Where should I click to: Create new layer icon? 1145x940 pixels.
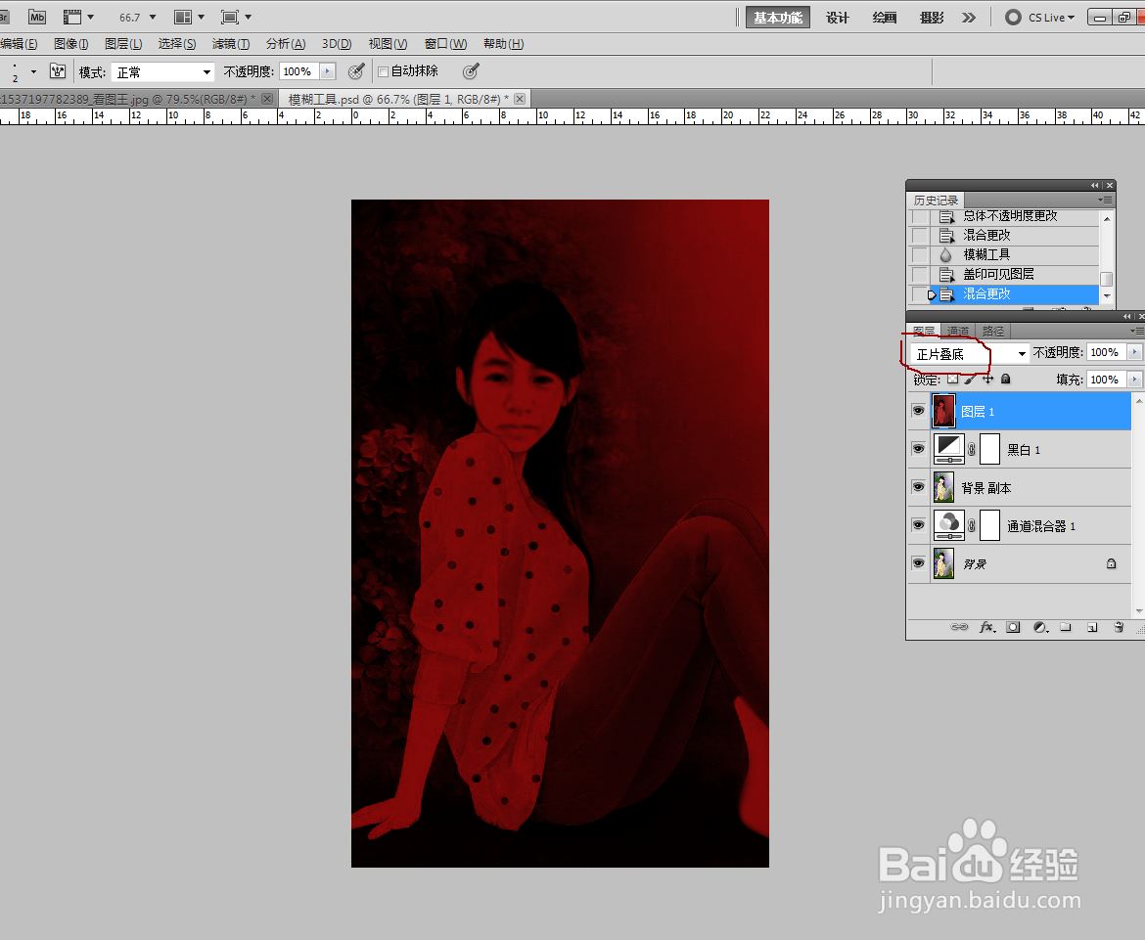[x=1092, y=627]
